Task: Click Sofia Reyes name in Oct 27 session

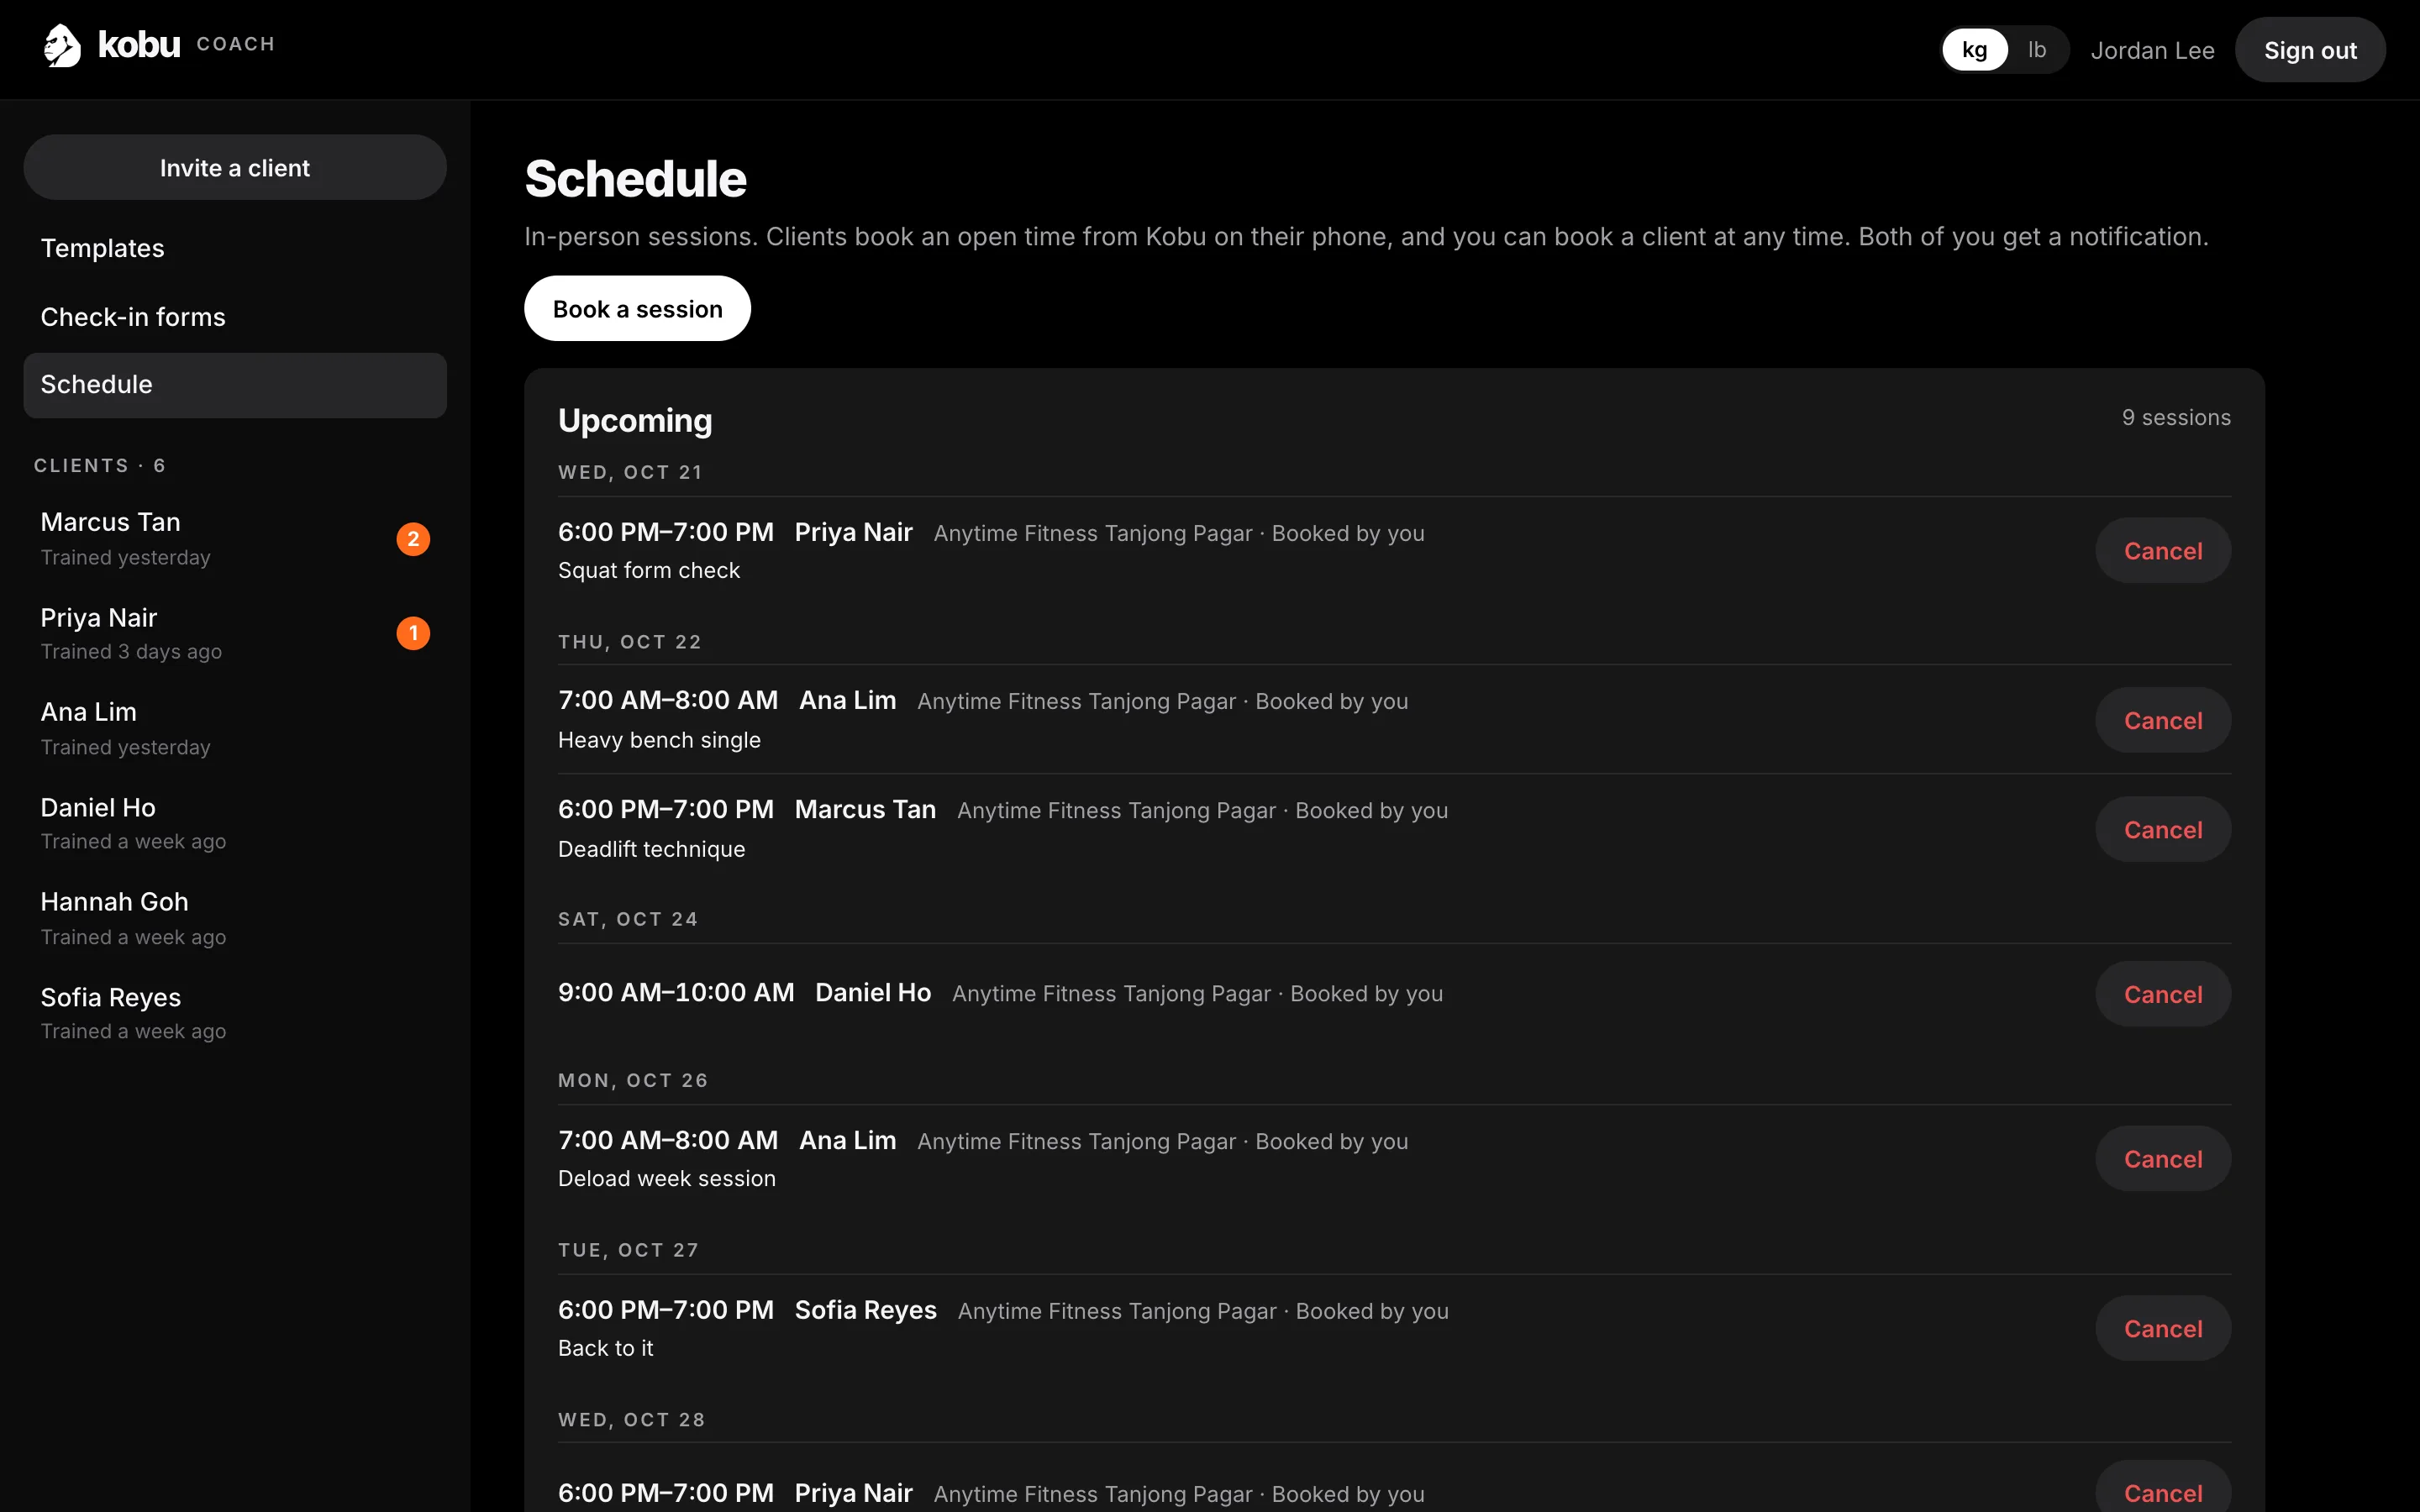Action: (x=866, y=1310)
